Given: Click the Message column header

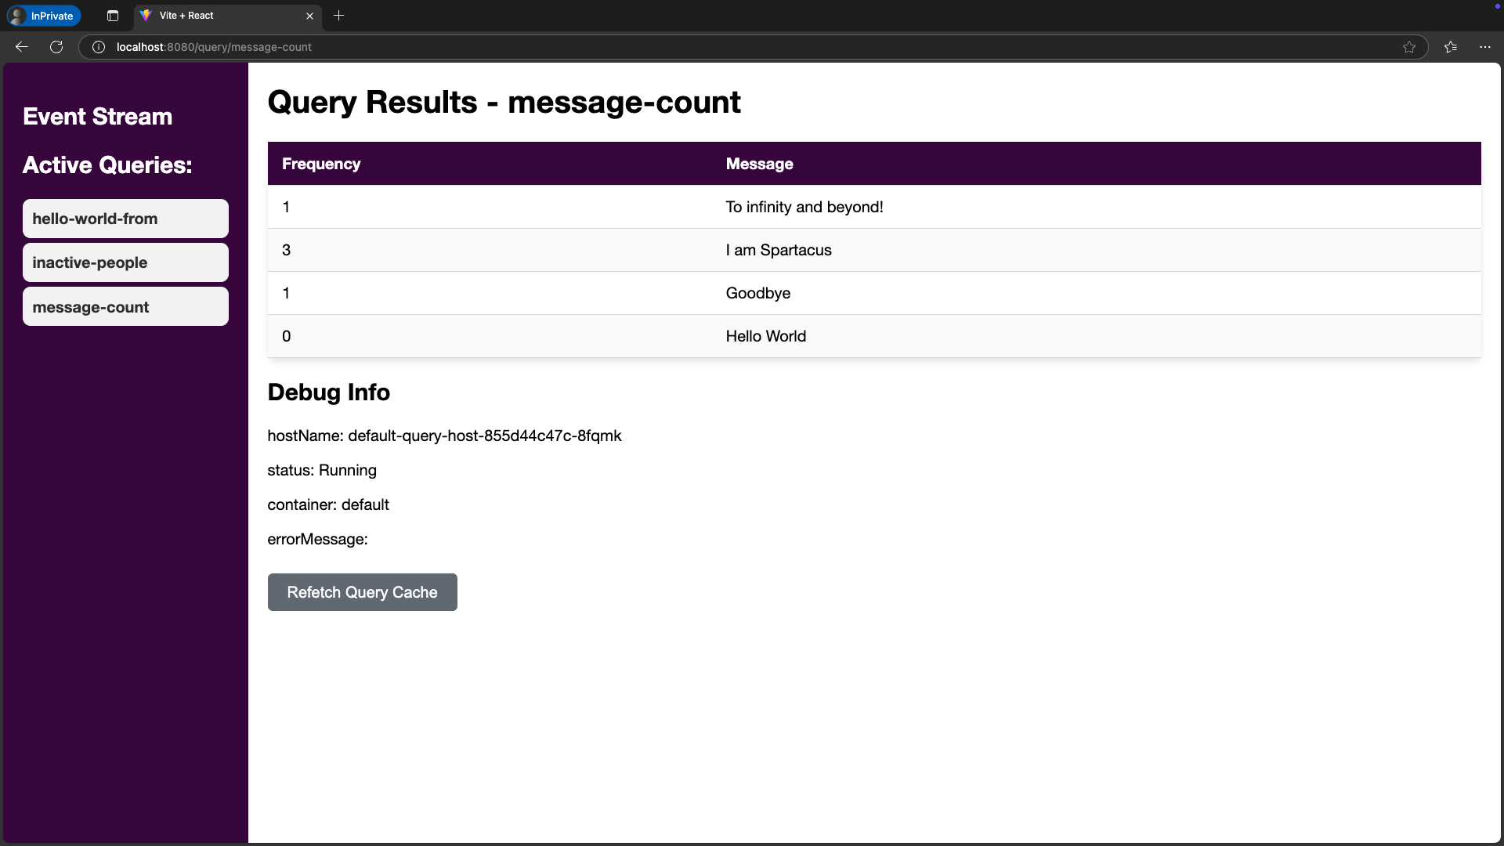Looking at the screenshot, I should pyautogui.click(x=759, y=164).
